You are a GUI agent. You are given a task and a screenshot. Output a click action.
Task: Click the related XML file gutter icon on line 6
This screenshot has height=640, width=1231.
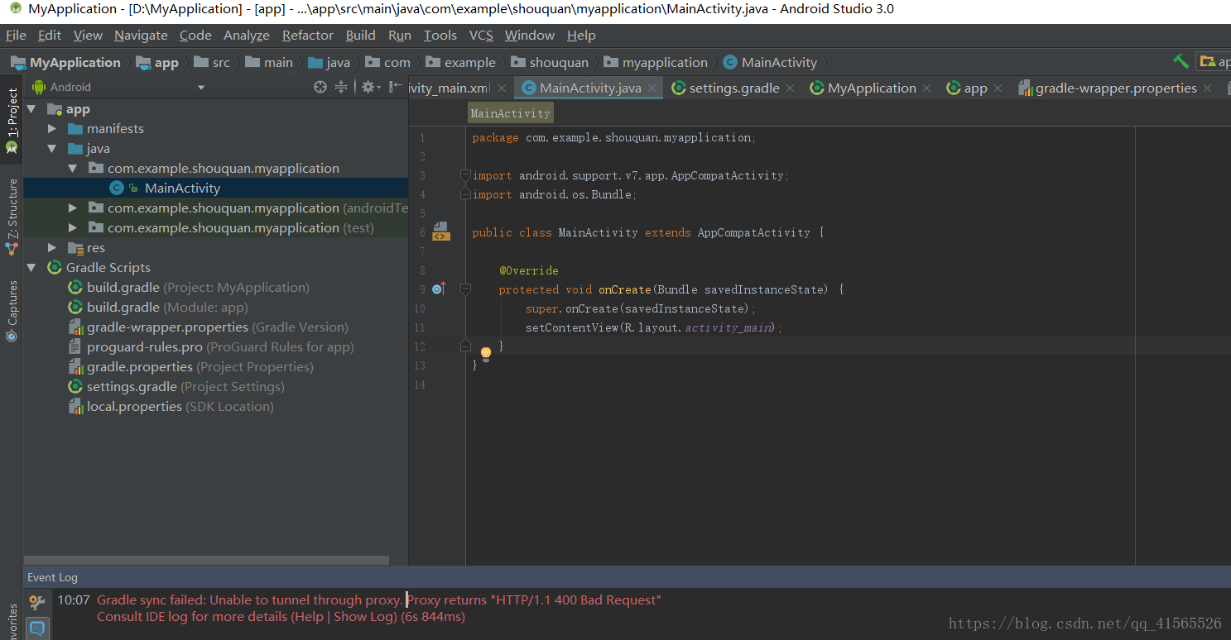click(440, 231)
